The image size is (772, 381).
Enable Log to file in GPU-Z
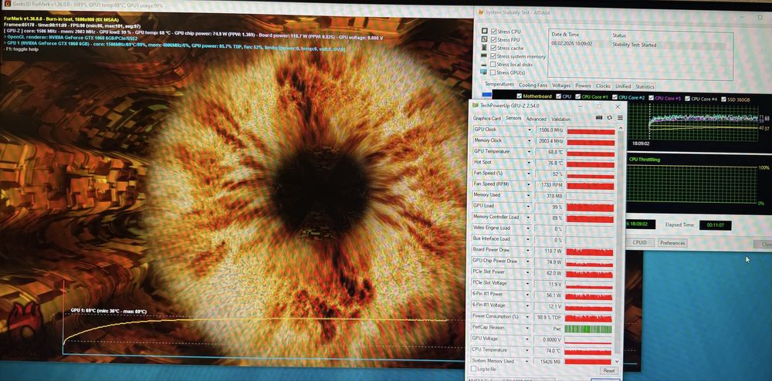click(474, 369)
